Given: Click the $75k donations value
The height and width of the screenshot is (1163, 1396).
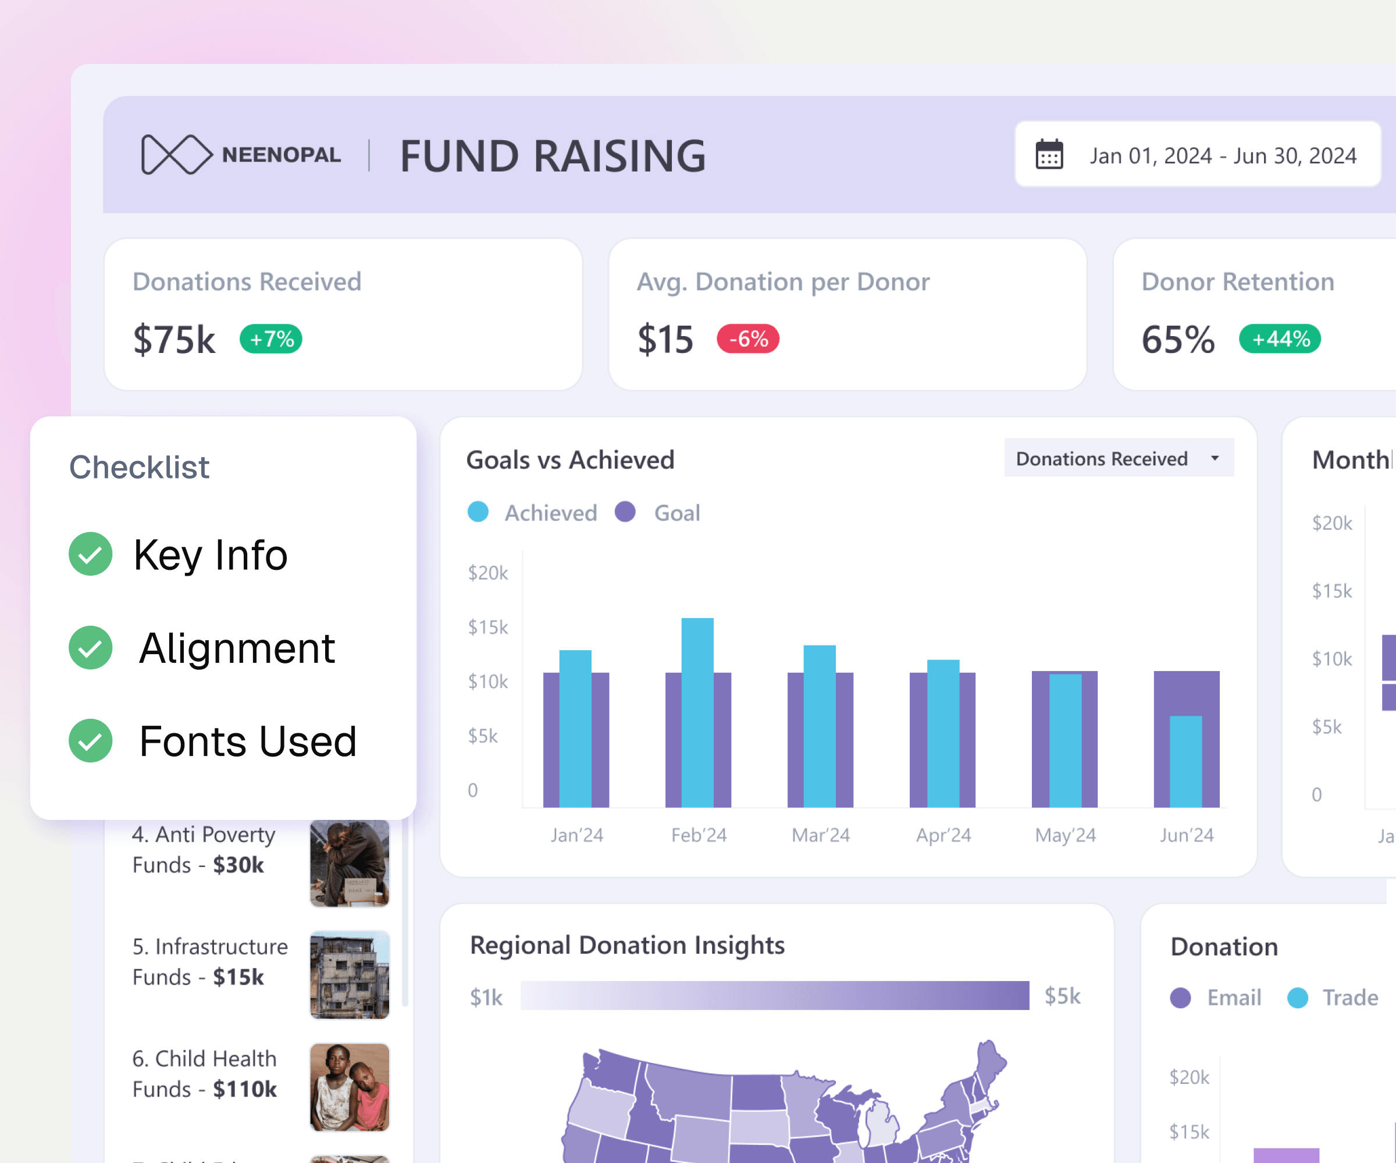Looking at the screenshot, I should [x=174, y=340].
